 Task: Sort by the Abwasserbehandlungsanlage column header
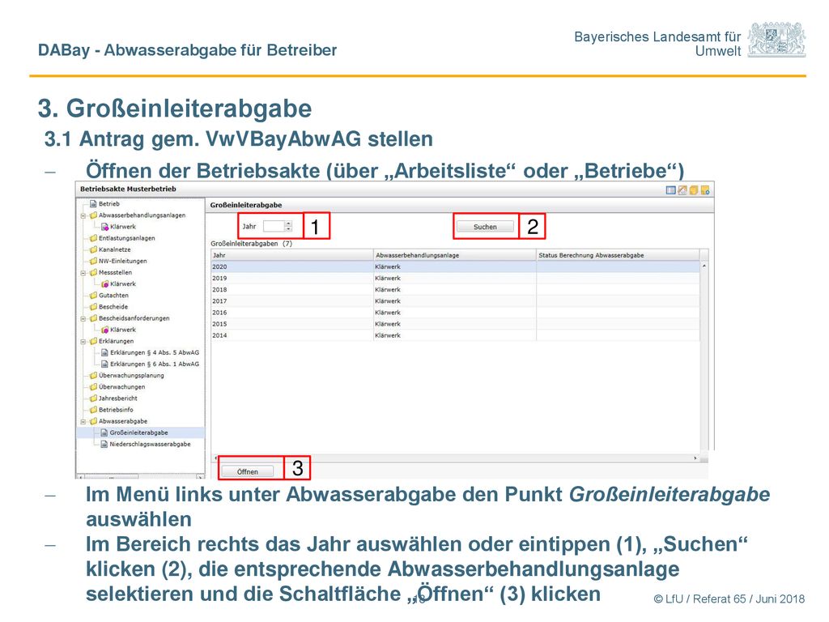pyautogui.click(x=455, y=255)
